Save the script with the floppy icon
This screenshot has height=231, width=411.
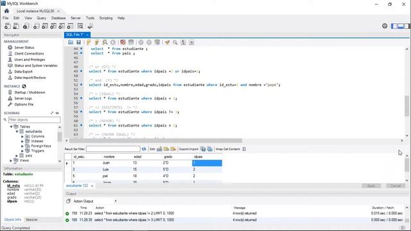click(78, 42)
